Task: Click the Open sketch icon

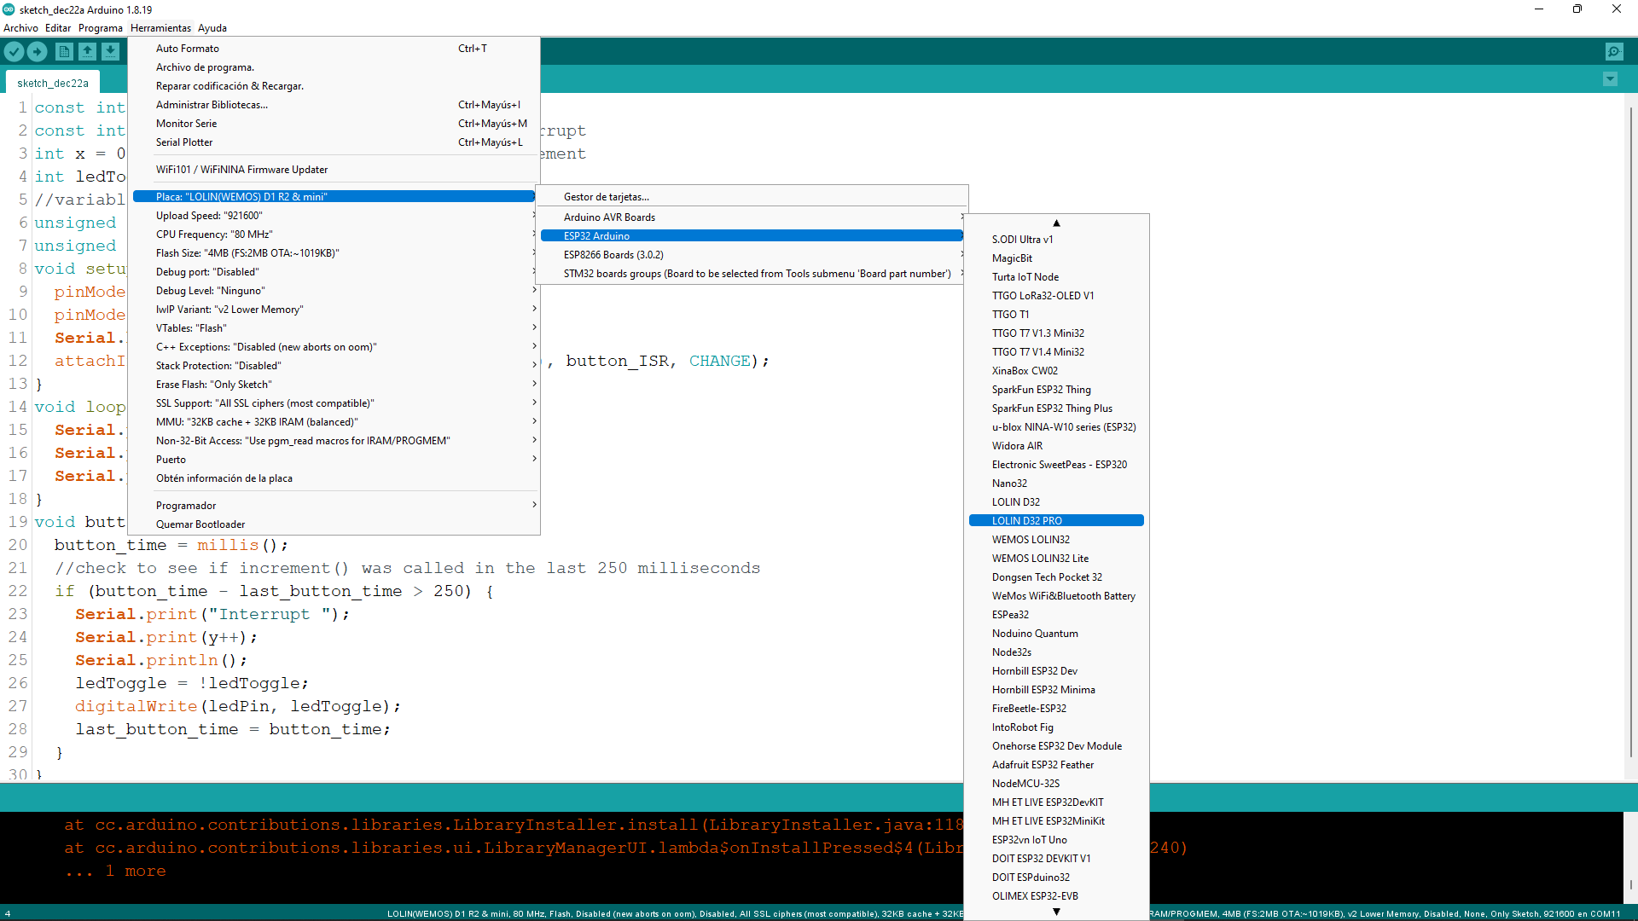Action: pos(87,52)
